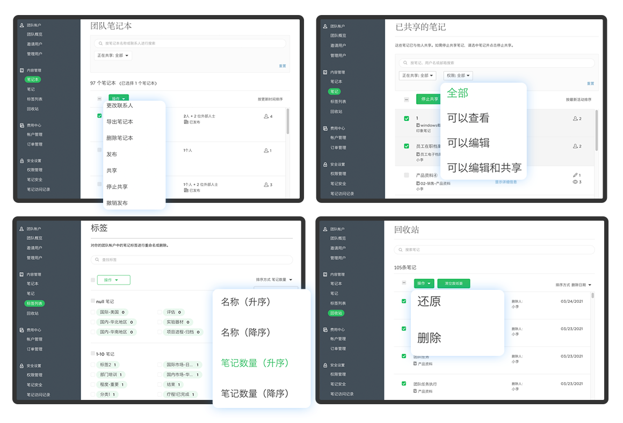Select 可以编辑和共享 in the permission menu
The image size is (623, 423).
[484, 168]
